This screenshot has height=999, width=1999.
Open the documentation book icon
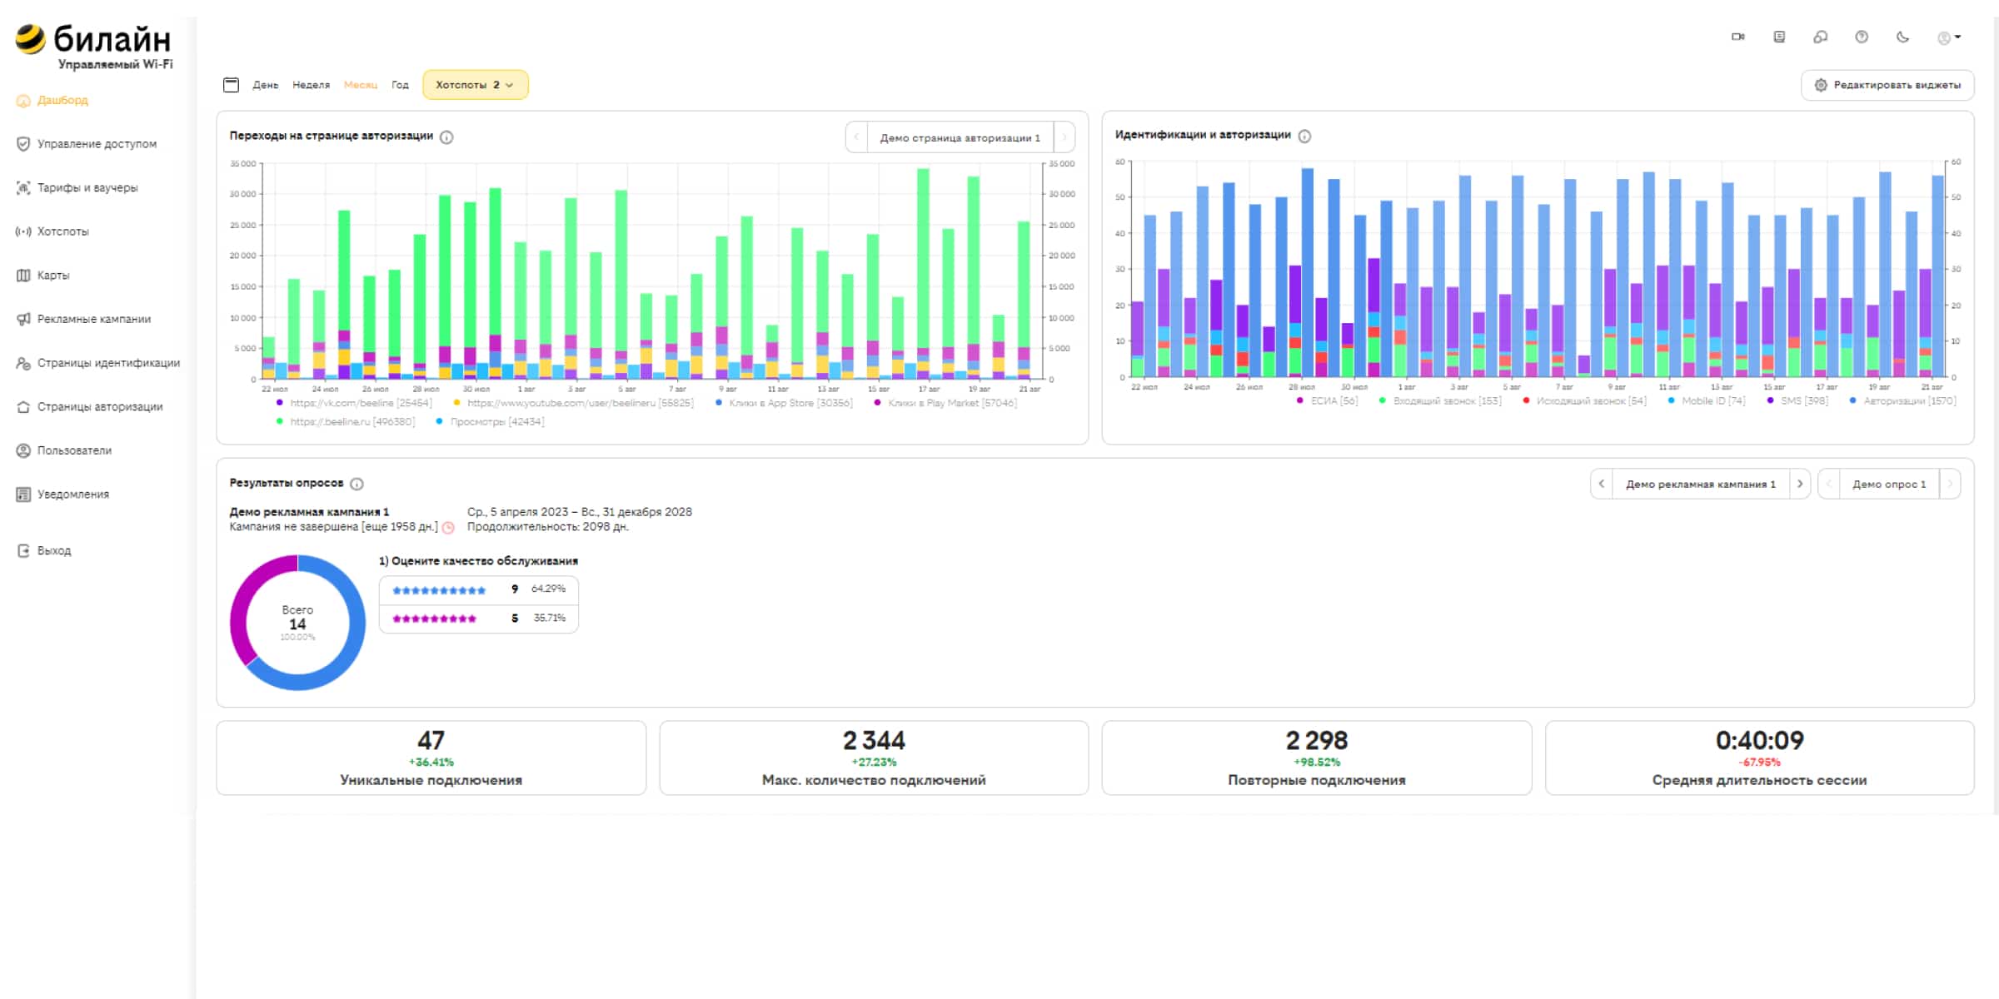tap(1779, 37)
